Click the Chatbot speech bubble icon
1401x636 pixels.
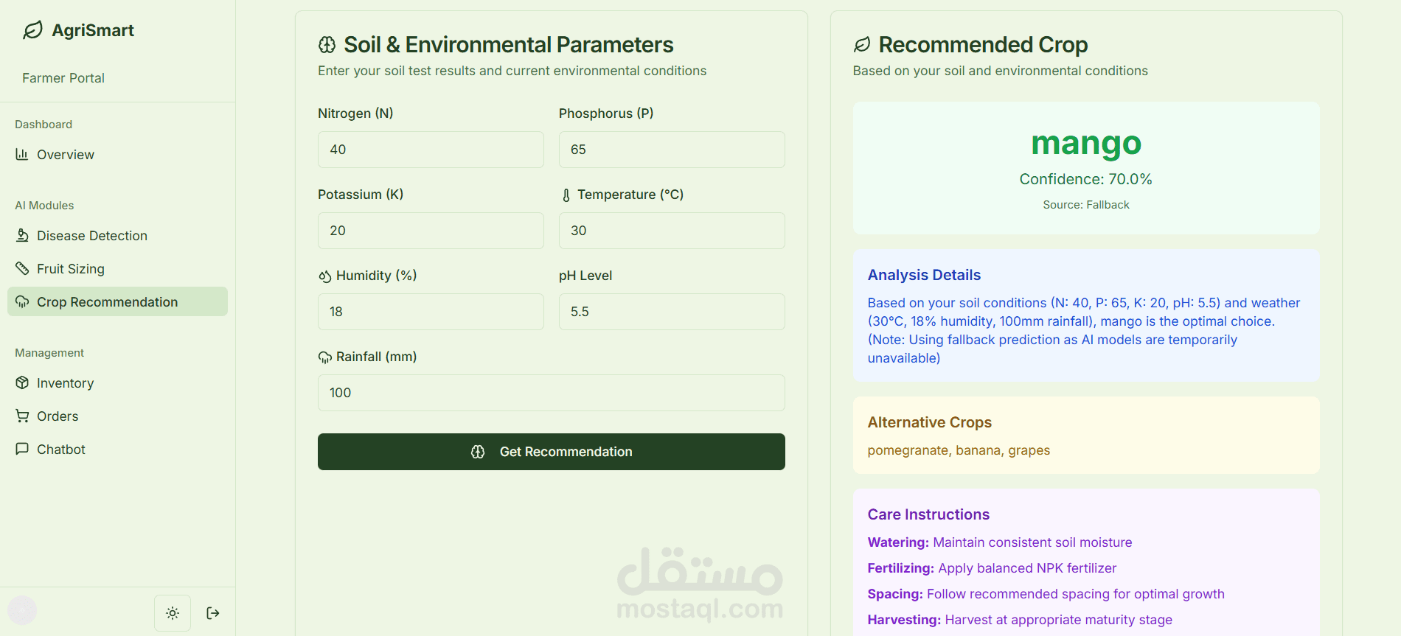22,449
